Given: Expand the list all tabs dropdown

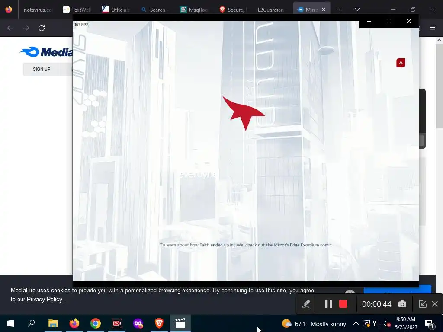Looking at the screenshot, I should [357, 10].
